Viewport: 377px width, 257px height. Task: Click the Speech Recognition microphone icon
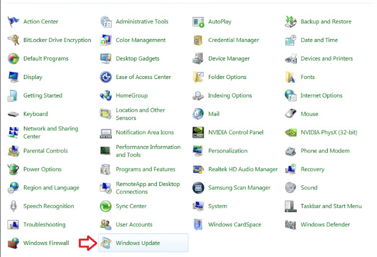coord(13,206)
